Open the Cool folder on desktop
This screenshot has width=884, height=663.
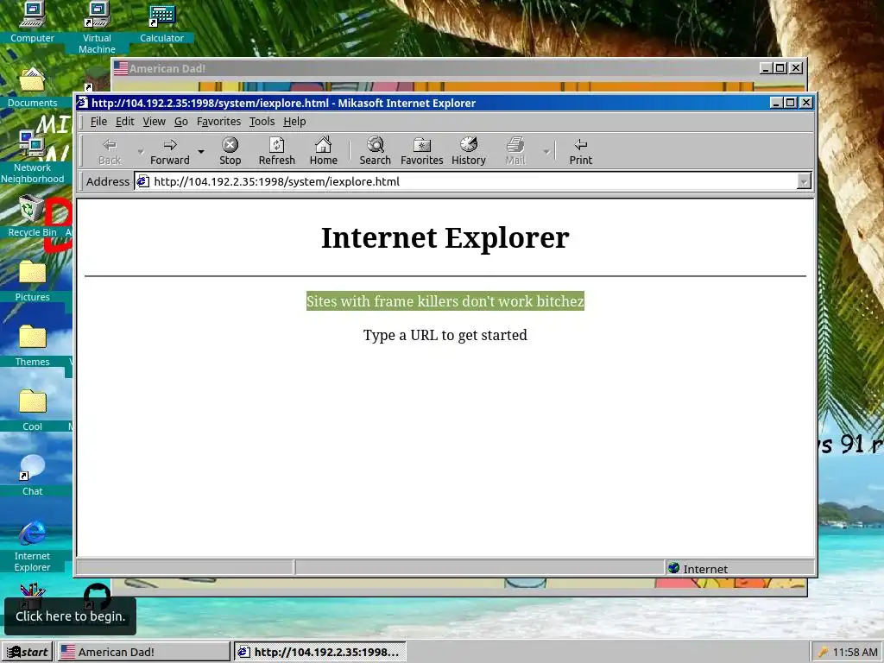[x=32, y=411]
